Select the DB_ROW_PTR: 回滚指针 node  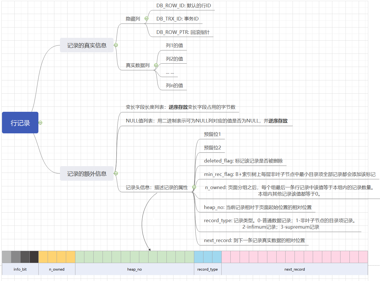point(183,32)
